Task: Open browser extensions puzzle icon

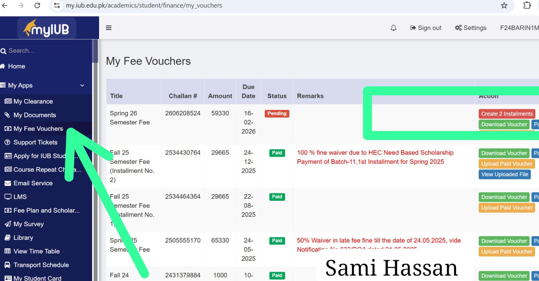Action: pos(527,5)
